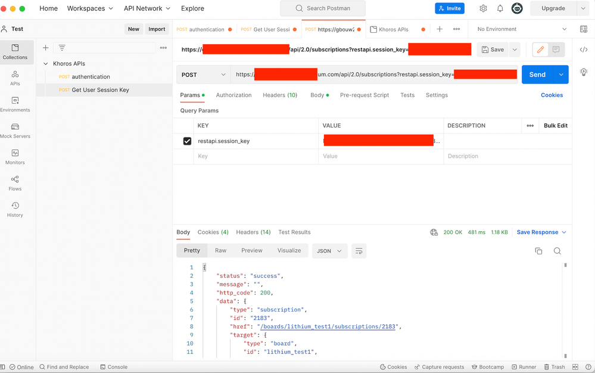Open query params column options dots
595x373 pixels.
(530, 126)
